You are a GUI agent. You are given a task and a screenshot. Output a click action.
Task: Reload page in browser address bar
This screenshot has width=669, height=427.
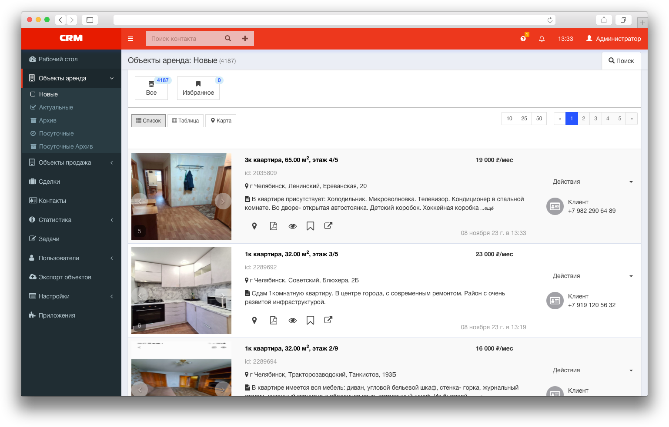(x=550, y=20)
